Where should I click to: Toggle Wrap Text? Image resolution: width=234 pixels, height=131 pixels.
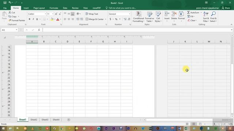click(x=92, y=14)
